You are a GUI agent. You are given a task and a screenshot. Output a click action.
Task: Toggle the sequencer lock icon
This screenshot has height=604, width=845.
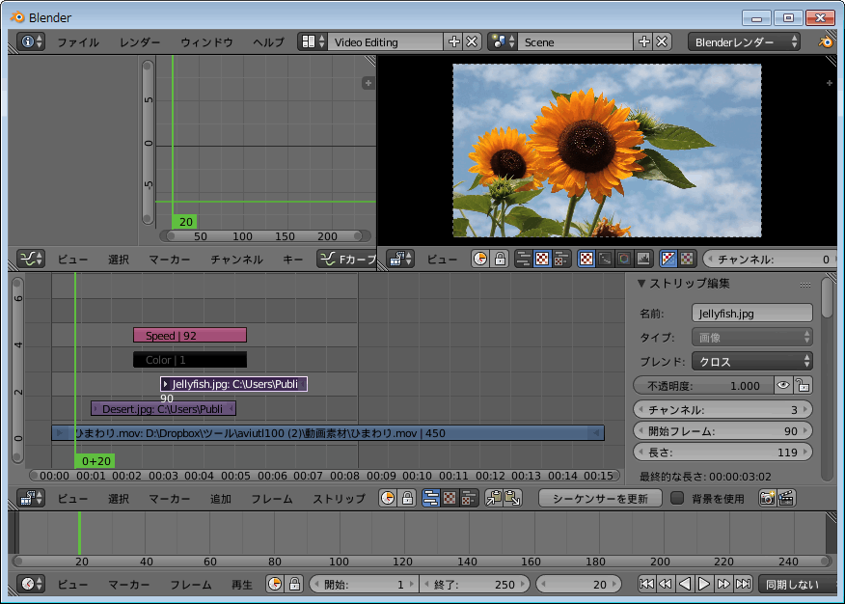tap(407, 498)
